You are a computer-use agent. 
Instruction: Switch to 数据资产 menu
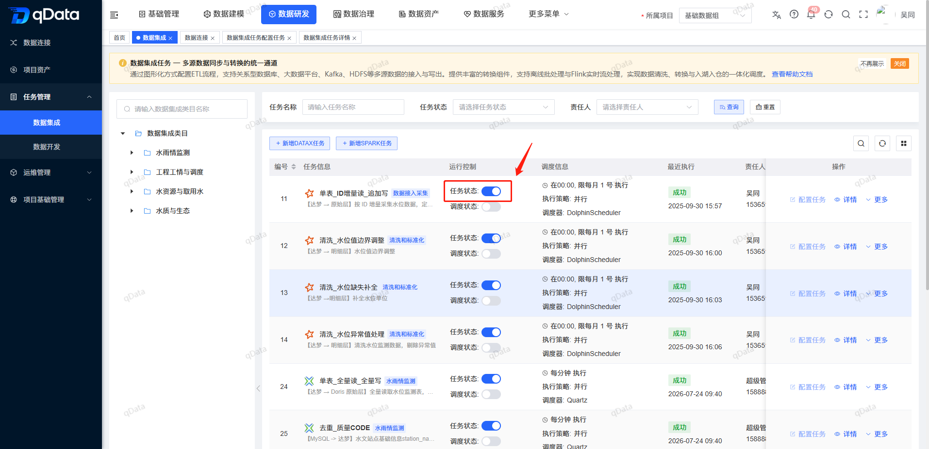coord(419,14)
